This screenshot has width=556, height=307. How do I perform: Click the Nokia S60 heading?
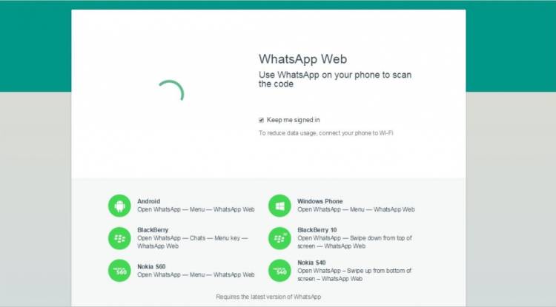pos(151,266)
